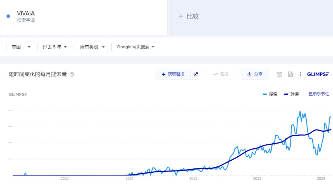Click the GLIMPSE logo in the chart toolbar
333x185 pixels.
coord(318,74)
